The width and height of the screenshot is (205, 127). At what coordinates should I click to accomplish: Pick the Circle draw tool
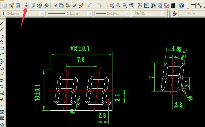(x=2, y=61)
